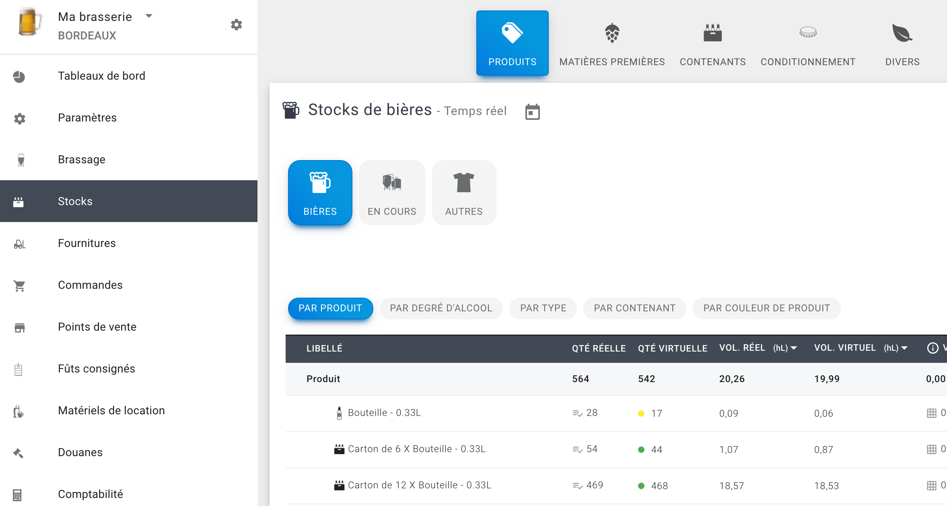Click the QTÉ RÉELLE column header

[599, 348]
